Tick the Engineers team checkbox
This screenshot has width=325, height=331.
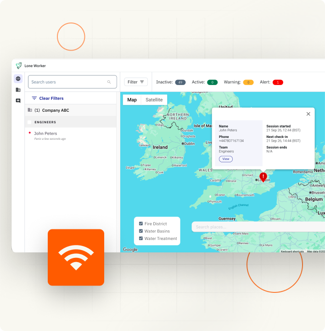[29, 122]
